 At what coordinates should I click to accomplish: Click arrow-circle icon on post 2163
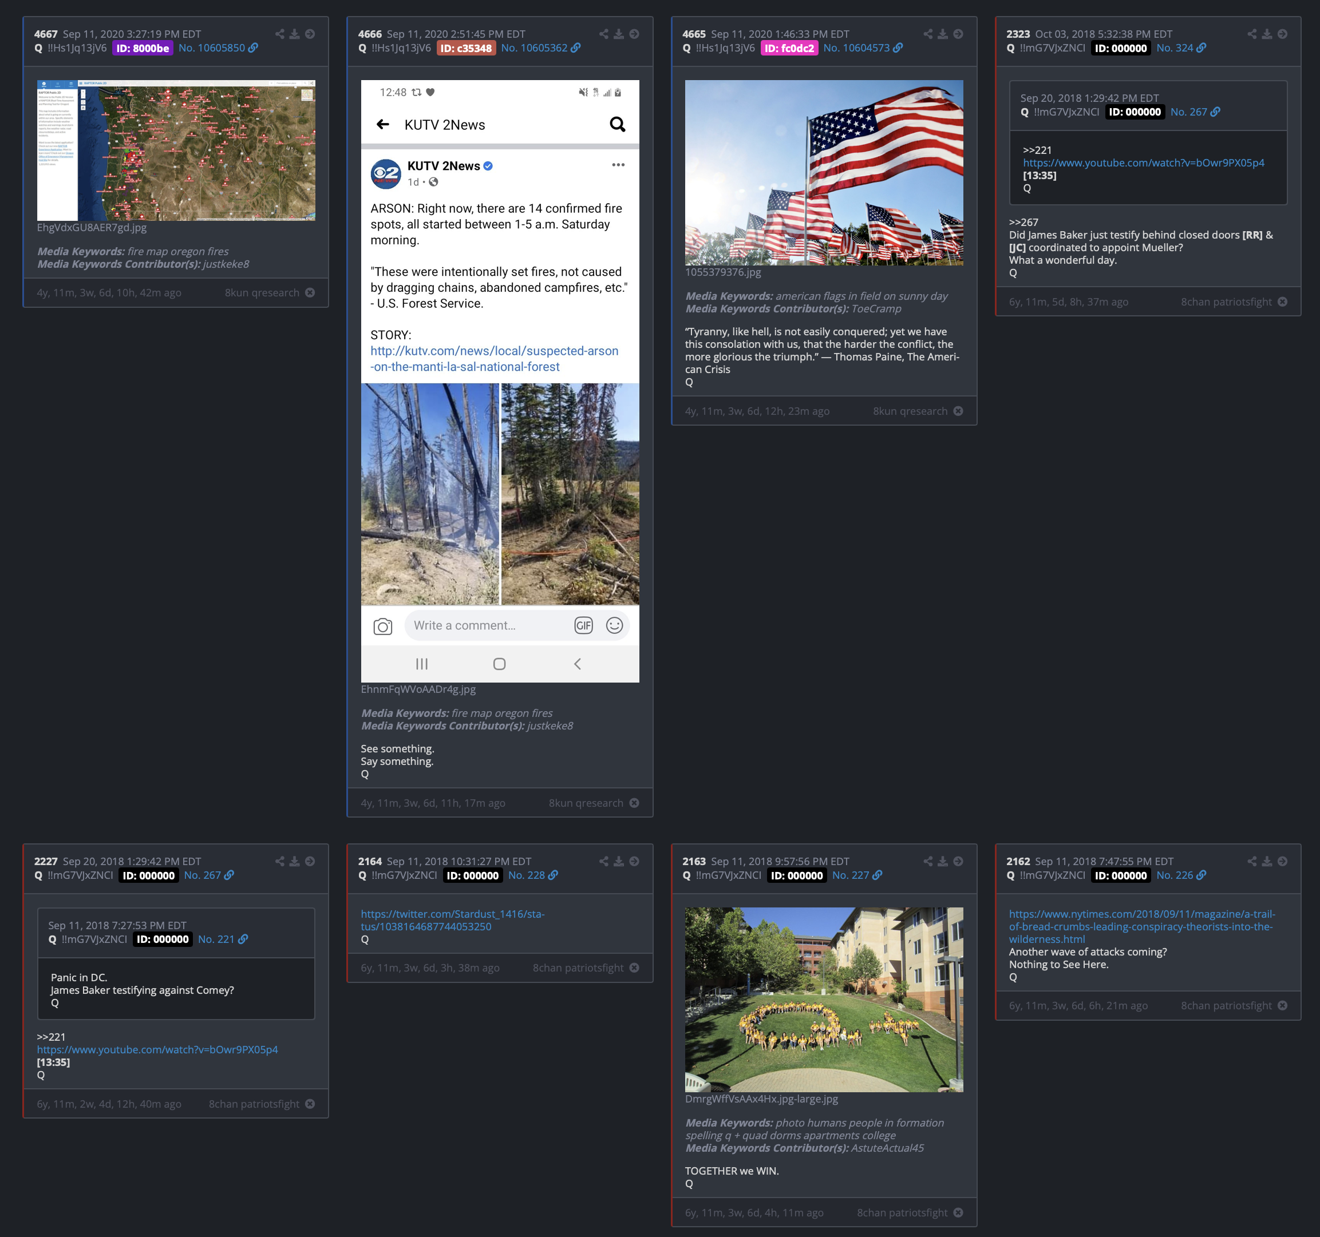(x=958, y=862)
